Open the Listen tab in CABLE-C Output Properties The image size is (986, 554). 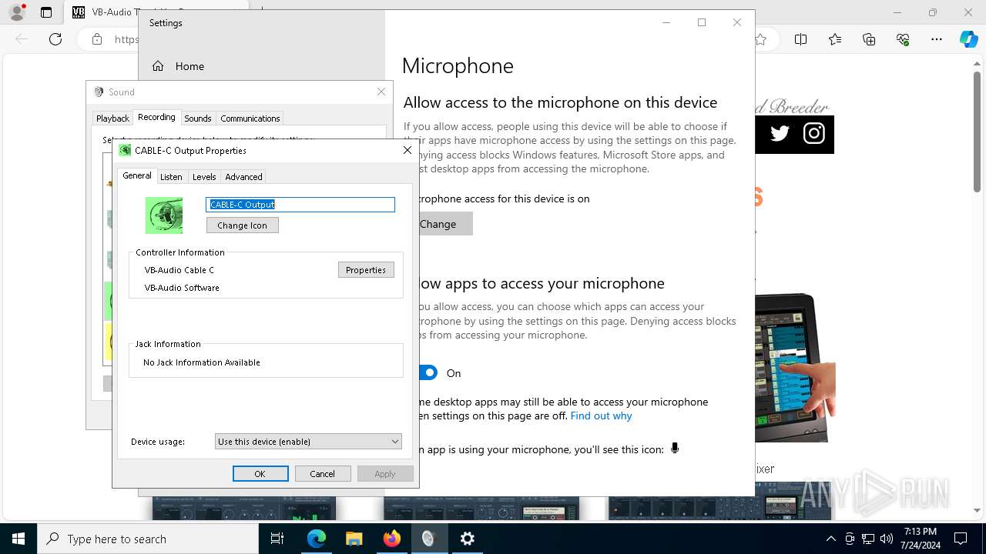click(x=171, y=177)
